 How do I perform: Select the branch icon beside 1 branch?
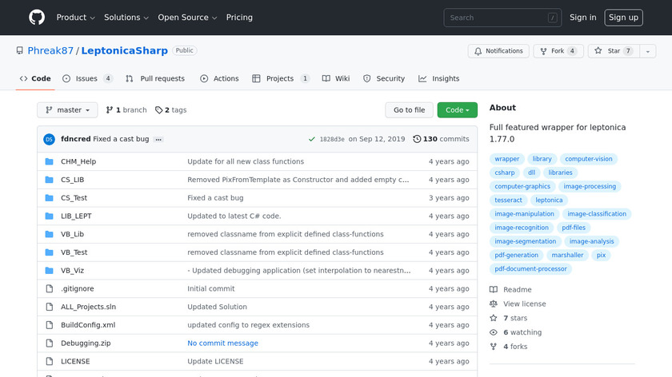(x=110, y=110)
